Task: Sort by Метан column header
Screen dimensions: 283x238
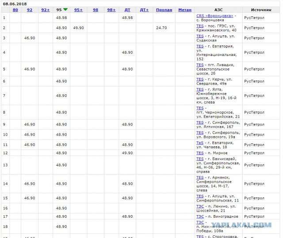Action: point(185,10)
